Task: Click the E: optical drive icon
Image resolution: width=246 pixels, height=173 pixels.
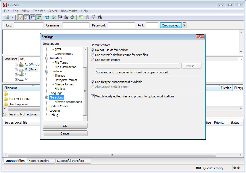Action: click(x=21, y=74)
